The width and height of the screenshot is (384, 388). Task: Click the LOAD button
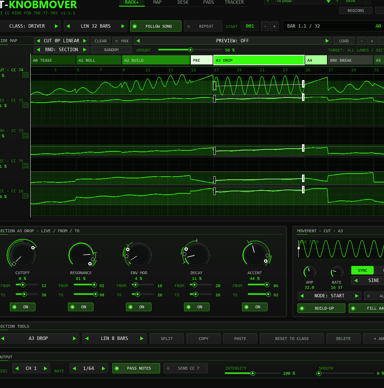[x=344, y=41]
